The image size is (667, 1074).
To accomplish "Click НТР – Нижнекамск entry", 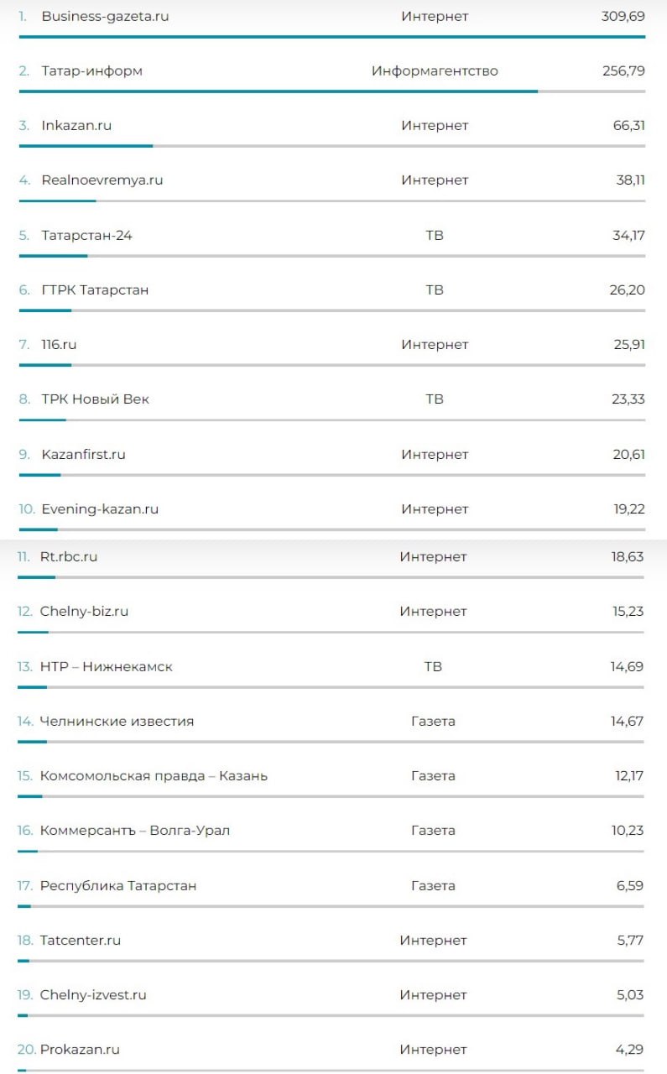I will [x=106, y=666].
